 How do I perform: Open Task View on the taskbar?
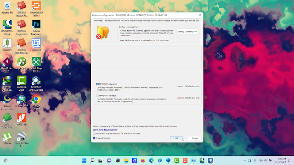[x=101, y=160]
